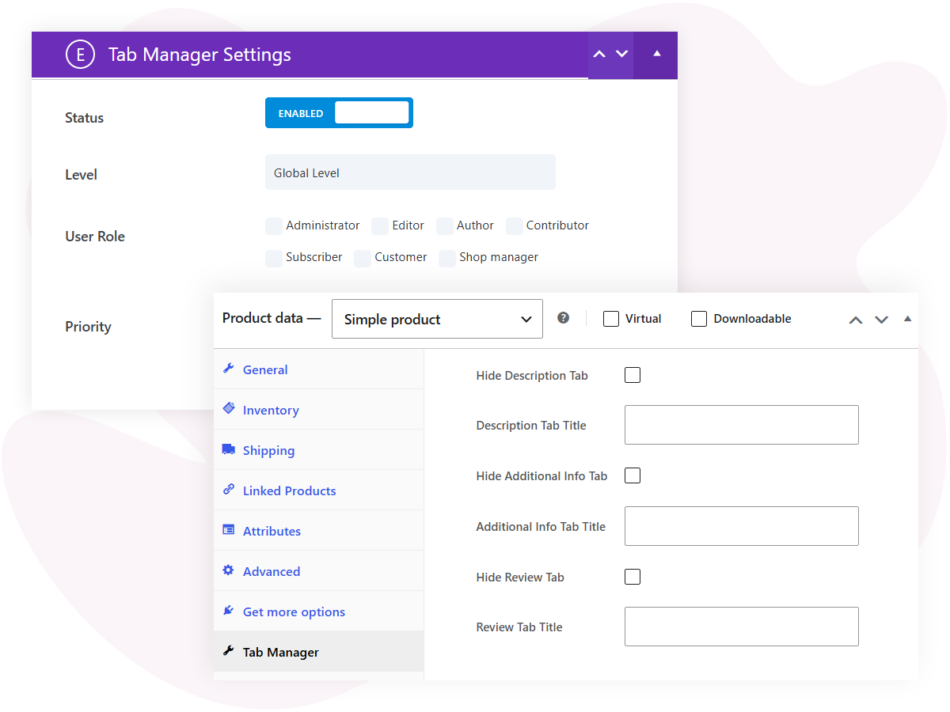Tick the Hide Description Tab checkbox
The height and width of the screenshot is (712, 950).
pyautogui.click(x=633, y=375)
